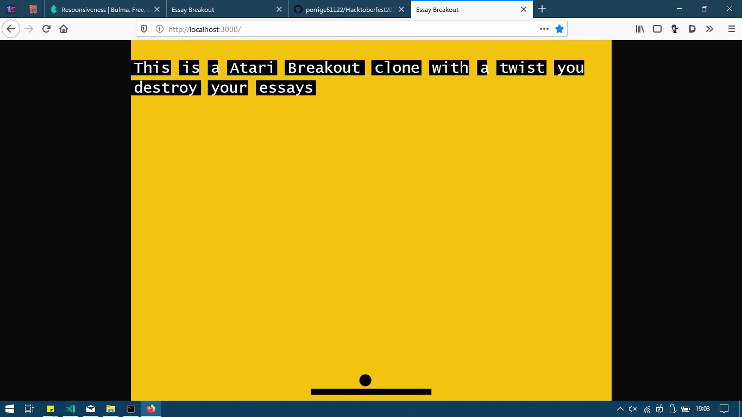Viewport: 742px width, 417px height.
Task: Toggle the Firefox sidebar icon
Action: coord(657,29)
